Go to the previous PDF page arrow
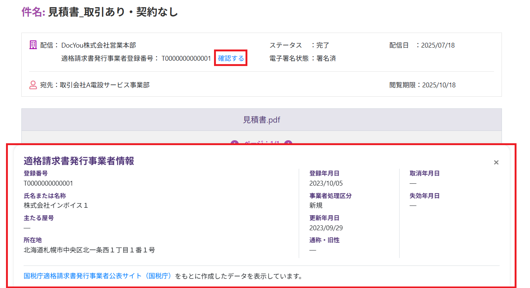This screenshot has height=288, width=530. (235, 143)
